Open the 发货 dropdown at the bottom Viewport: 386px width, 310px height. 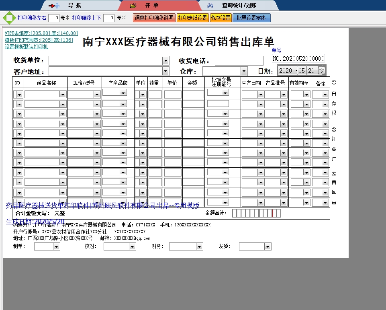(x=268, y=246)
